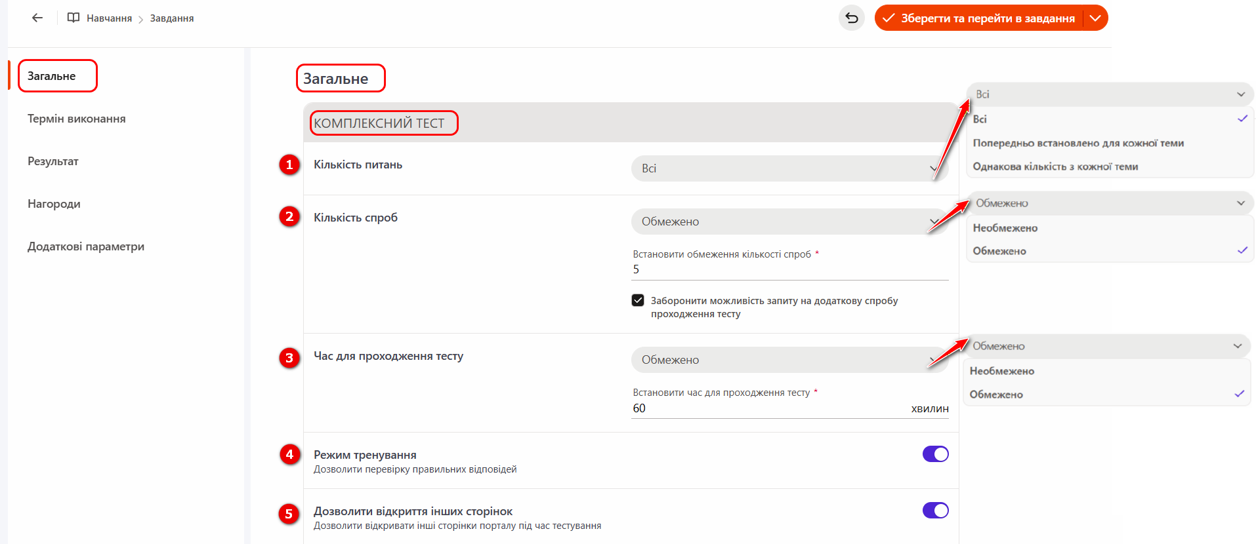Image resolution: width=1256 pixels, height=544 pixels.
Task: Click red numbered marker 1
Action: (289, 165)
